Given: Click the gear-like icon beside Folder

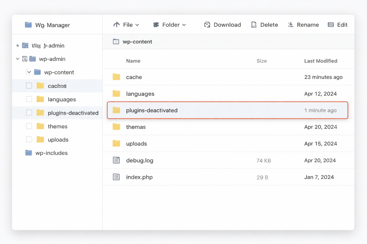Looking at the screenshot, I should (156, 25).
